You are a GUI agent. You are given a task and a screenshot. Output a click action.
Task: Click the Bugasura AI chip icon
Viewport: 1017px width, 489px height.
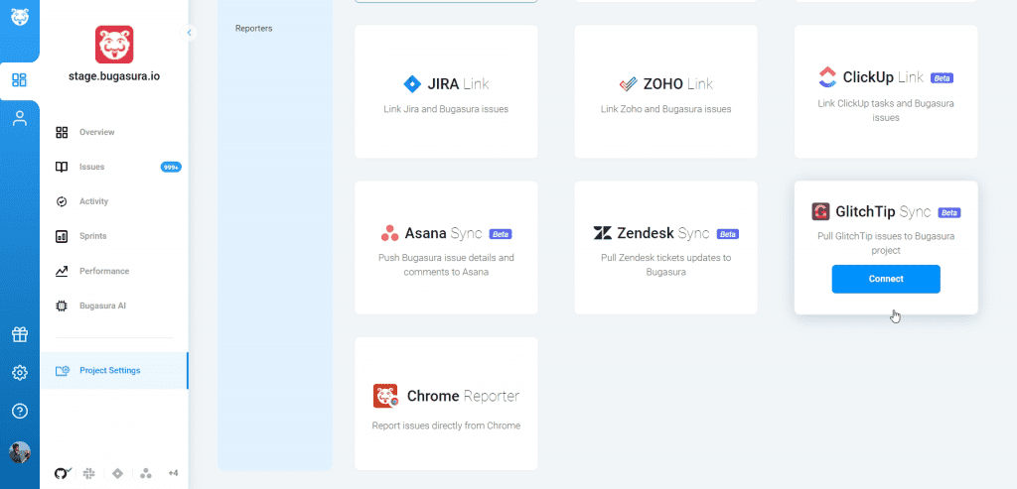click(x=62, y=306)
